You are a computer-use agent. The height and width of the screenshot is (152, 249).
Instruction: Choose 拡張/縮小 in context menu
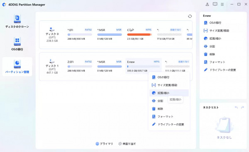(169, 93)
